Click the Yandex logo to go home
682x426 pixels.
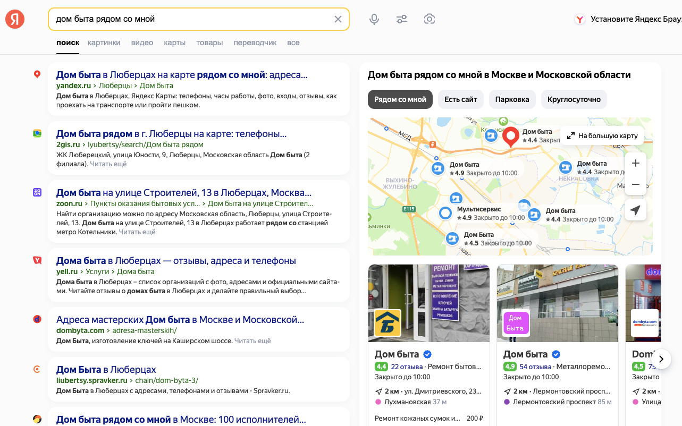tap(14, 19)
